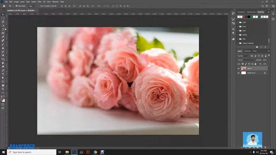Select the Spot Healing Brush tool

[3, 40]
